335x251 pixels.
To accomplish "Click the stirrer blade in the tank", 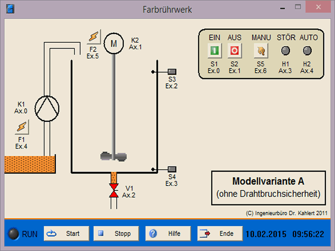I will [113, 156].
